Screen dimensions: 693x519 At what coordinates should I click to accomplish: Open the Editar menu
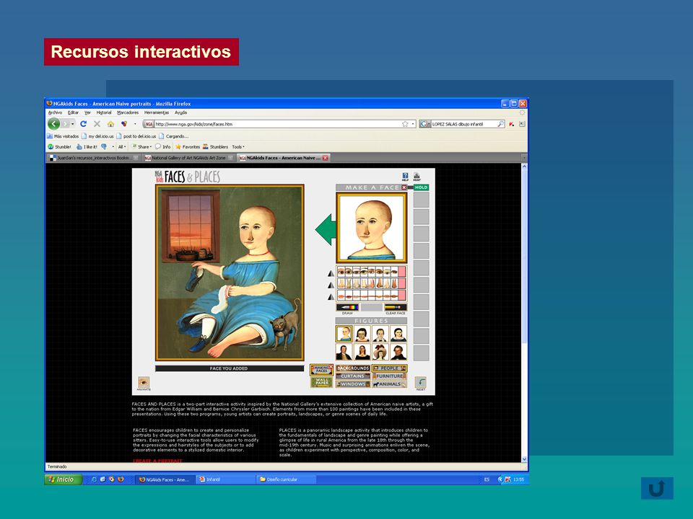click(73, 112)
